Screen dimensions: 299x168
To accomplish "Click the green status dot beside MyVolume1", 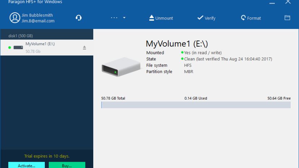I will pos(9,47).
